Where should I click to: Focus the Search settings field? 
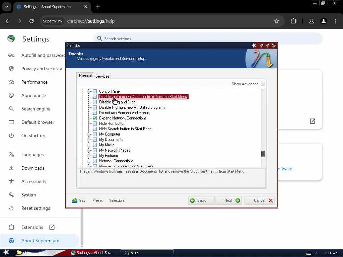coord(208,39)
